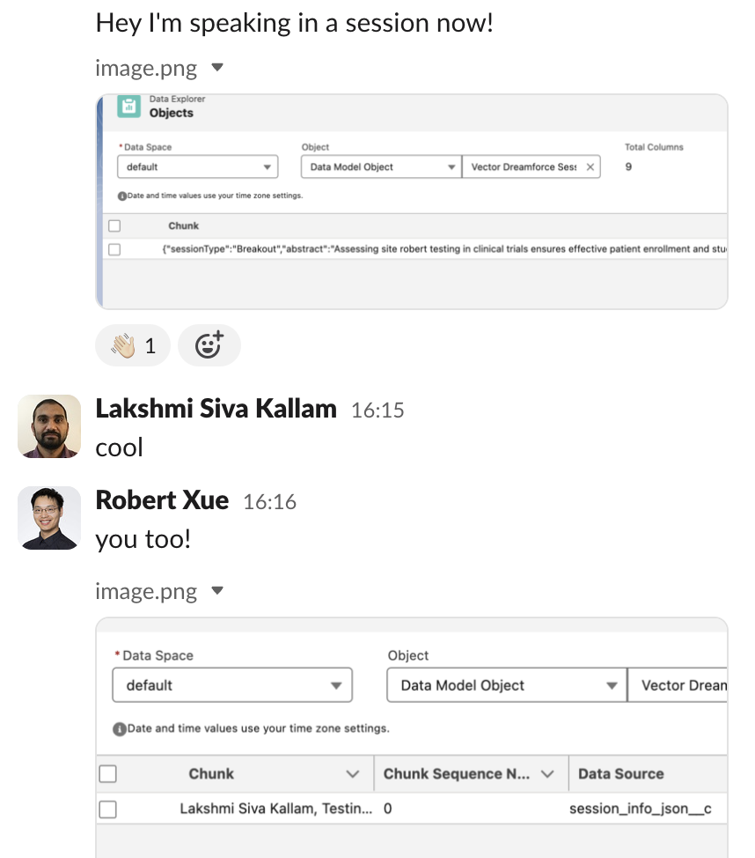The width and height of the screenshot is (755, 858).
Task: Click the add reaction emoji button
Action: tap(209, 345)
